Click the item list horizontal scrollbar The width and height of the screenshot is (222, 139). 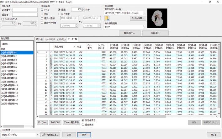[x=13, y=126]
